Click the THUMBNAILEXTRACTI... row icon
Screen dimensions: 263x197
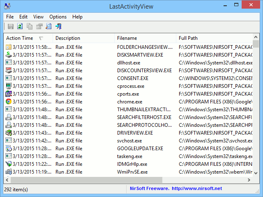coord(9,110)
